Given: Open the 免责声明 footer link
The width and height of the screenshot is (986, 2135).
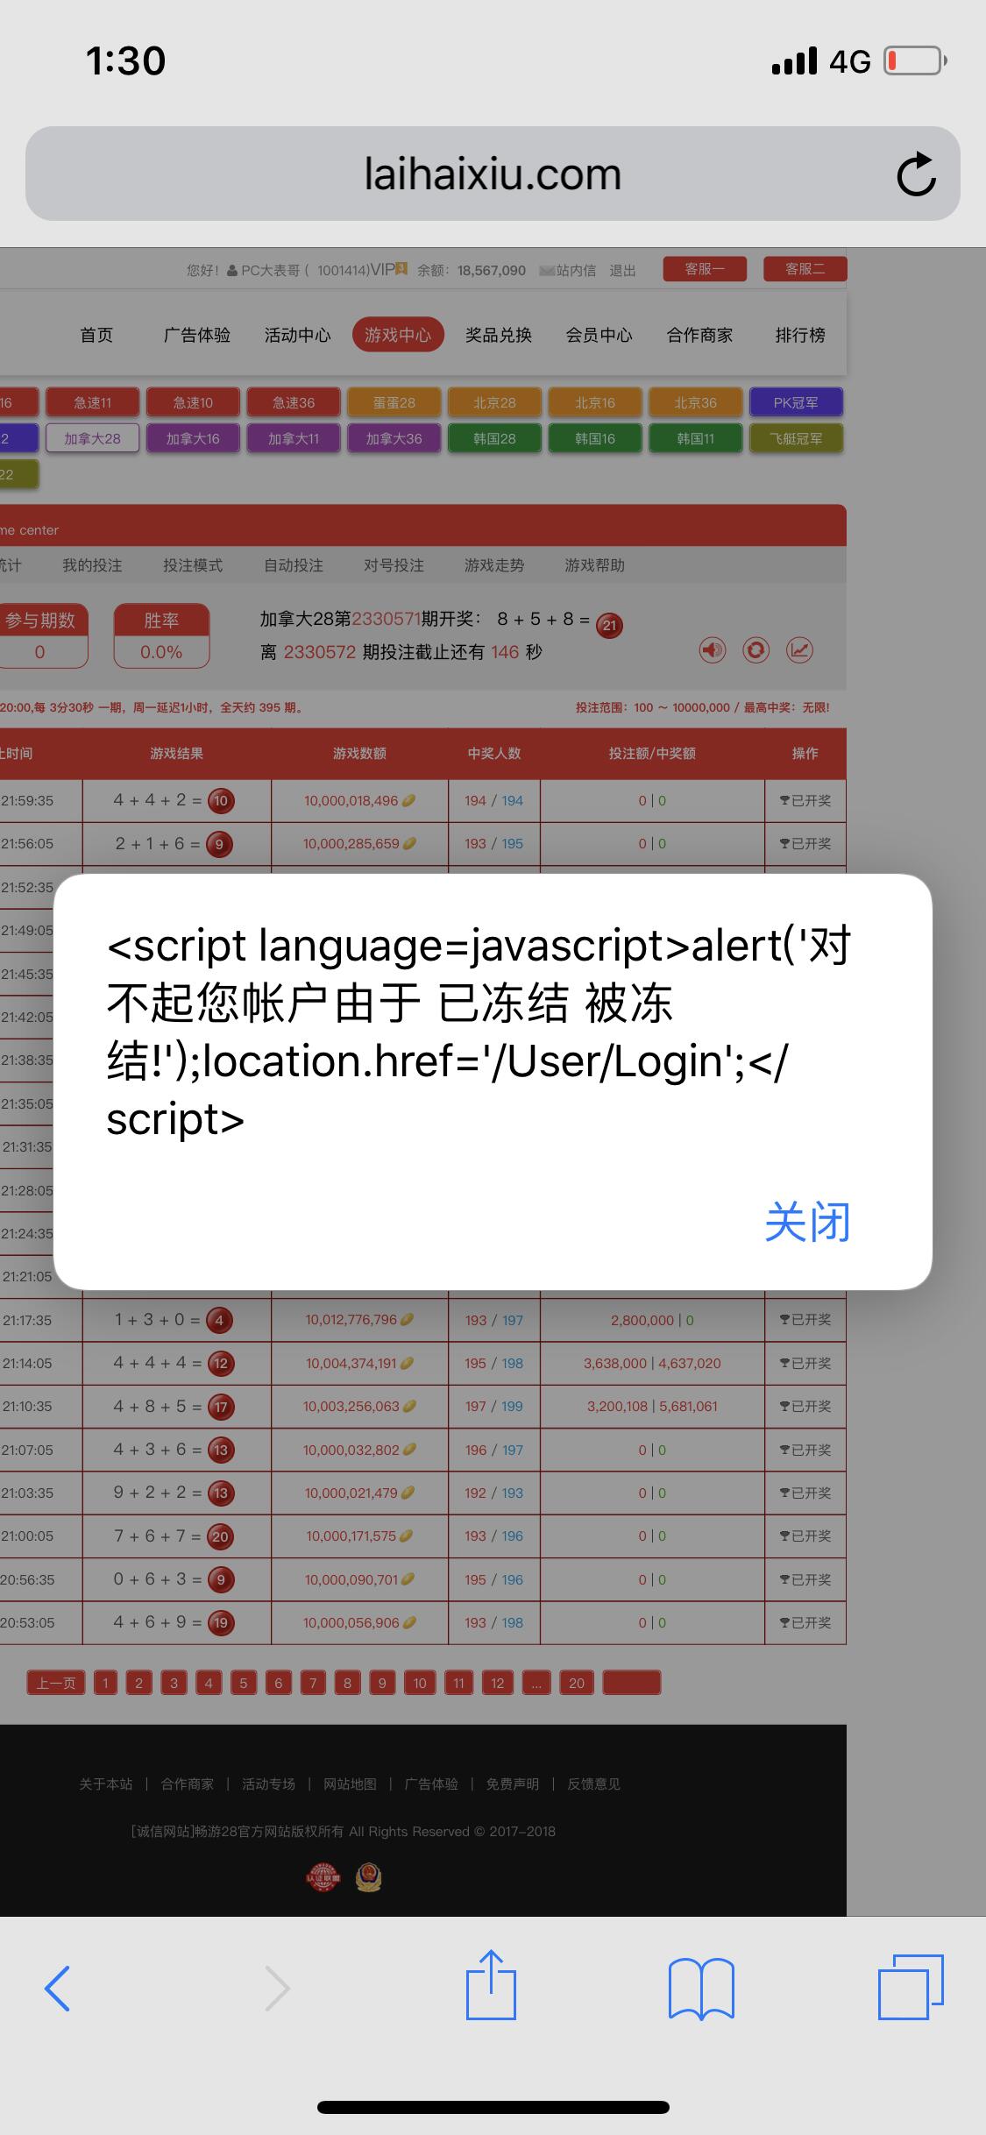Looking at the screenshot, I should [513, 1784].
